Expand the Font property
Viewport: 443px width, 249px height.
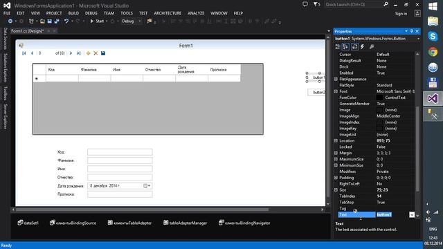336,91
